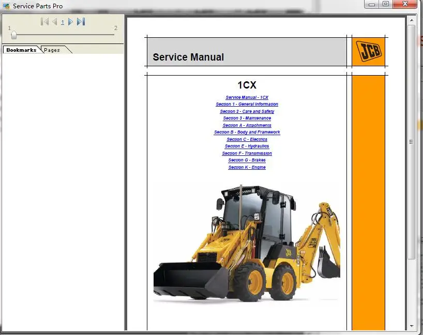Click the previous page arrow icon
Screen dimensions: 423x335
pyautogui.click(x=55, y=22)
